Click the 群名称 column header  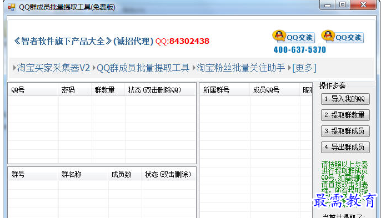pos(83,174)
